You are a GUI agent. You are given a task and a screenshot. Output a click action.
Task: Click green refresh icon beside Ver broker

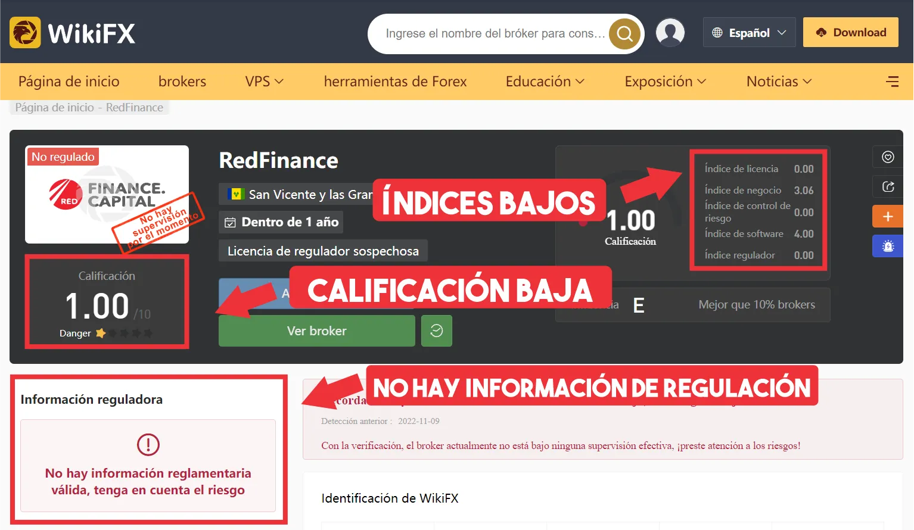point(437,331)
